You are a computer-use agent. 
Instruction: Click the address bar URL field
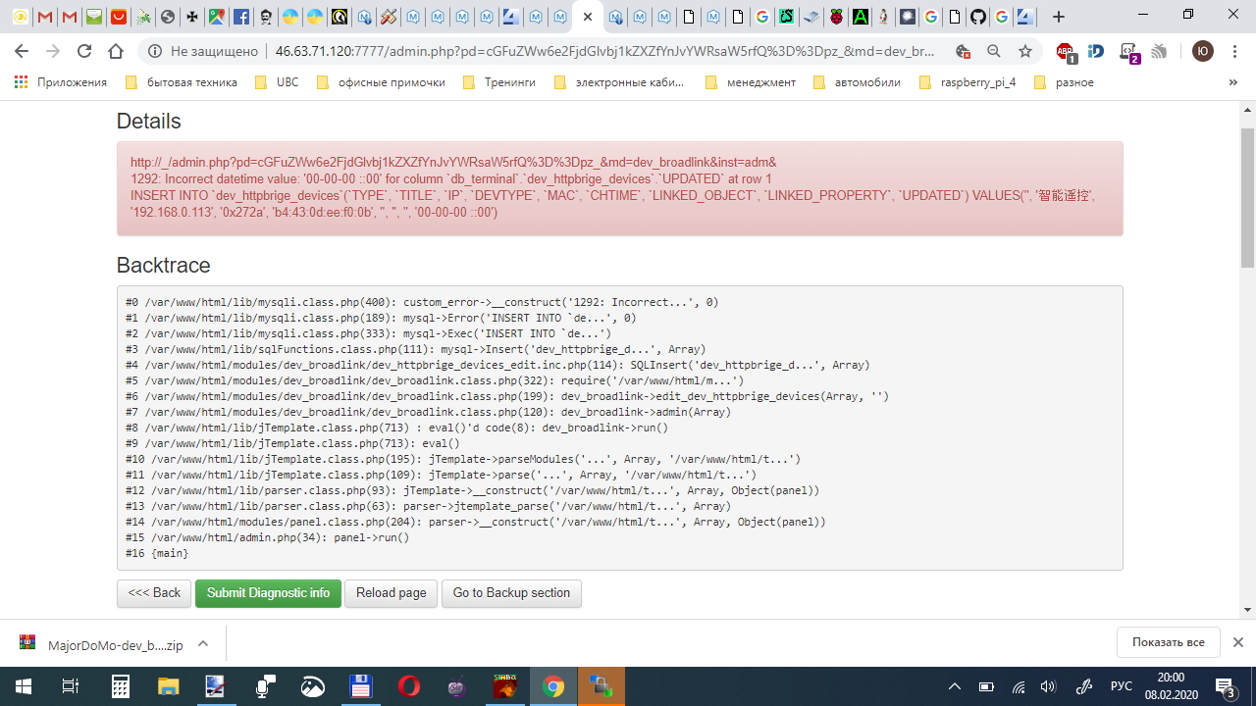[x=604, y=51]
